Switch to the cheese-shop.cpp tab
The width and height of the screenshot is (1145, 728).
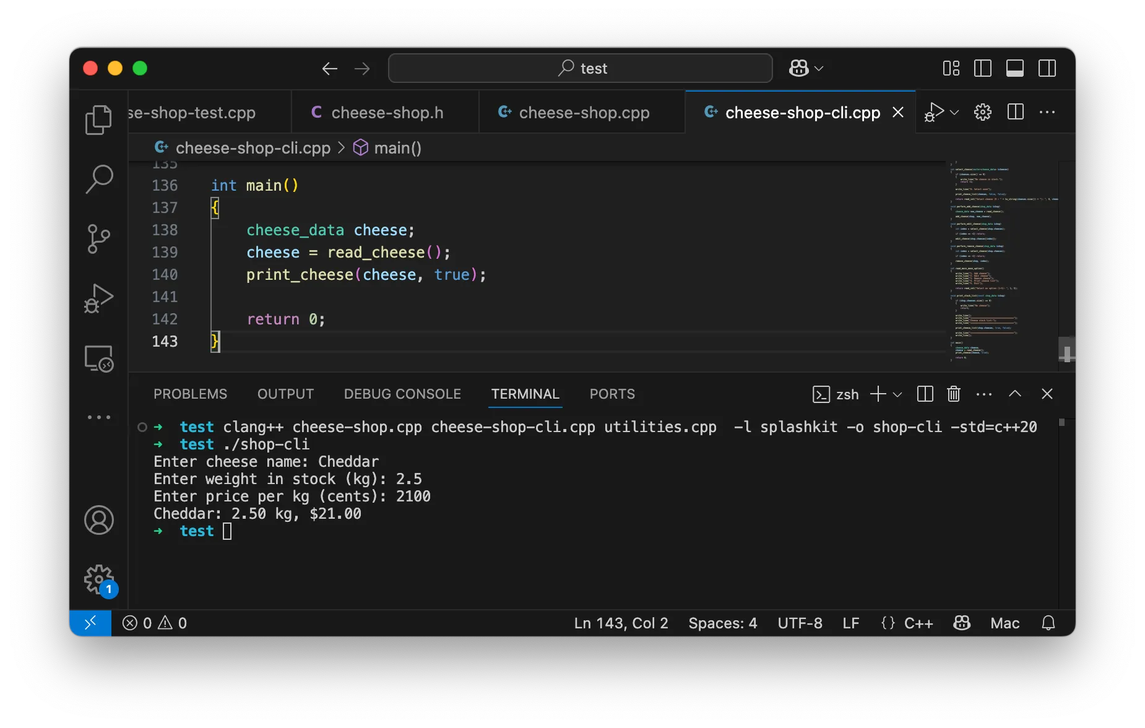[582, 112]
